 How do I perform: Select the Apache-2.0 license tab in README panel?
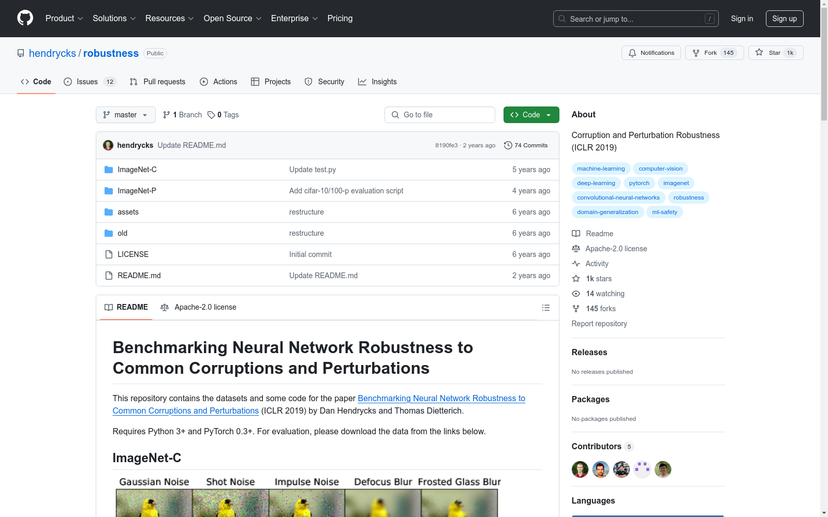[x=198, y=307]
